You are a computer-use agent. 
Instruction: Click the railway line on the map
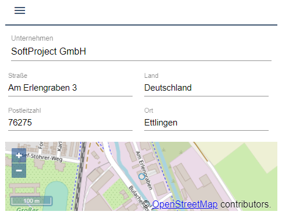(80, 176)
